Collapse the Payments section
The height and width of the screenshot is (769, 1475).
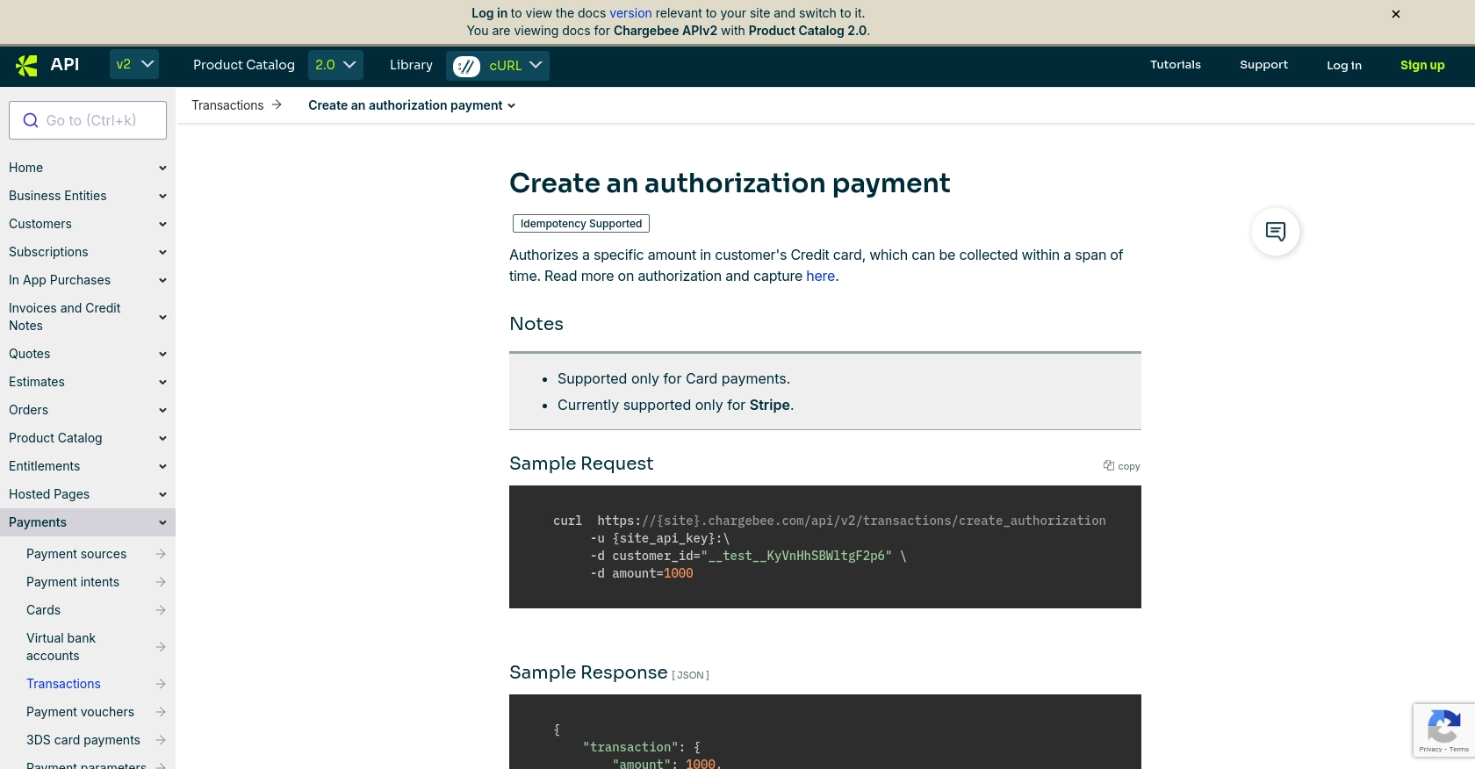[162, 522]
